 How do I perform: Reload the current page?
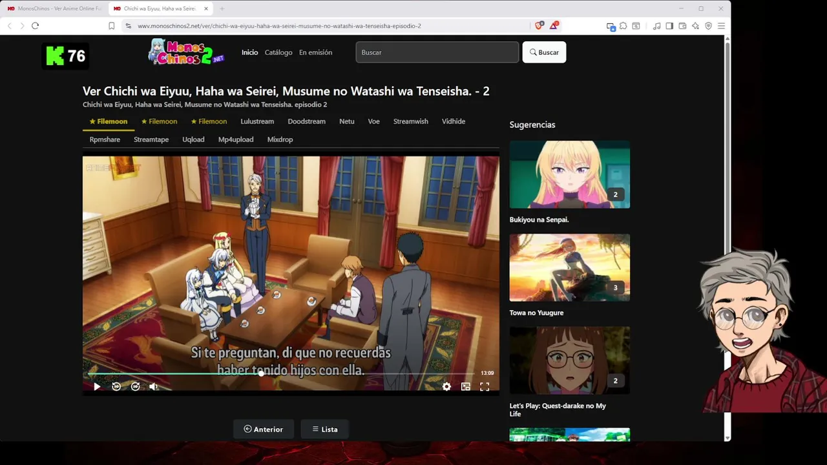pos(35,26)
